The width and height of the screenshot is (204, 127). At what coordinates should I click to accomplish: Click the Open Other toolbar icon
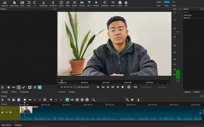14,3
